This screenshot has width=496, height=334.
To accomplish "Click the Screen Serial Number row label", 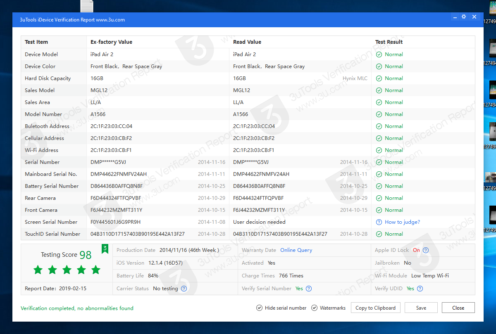I will click(51, 222).
